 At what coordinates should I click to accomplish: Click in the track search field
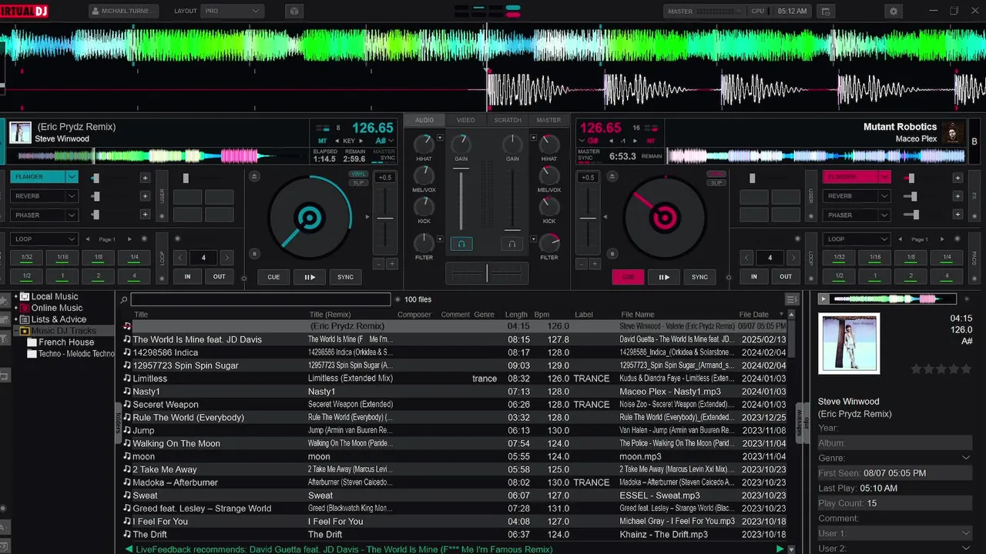(x=260, y=299)
